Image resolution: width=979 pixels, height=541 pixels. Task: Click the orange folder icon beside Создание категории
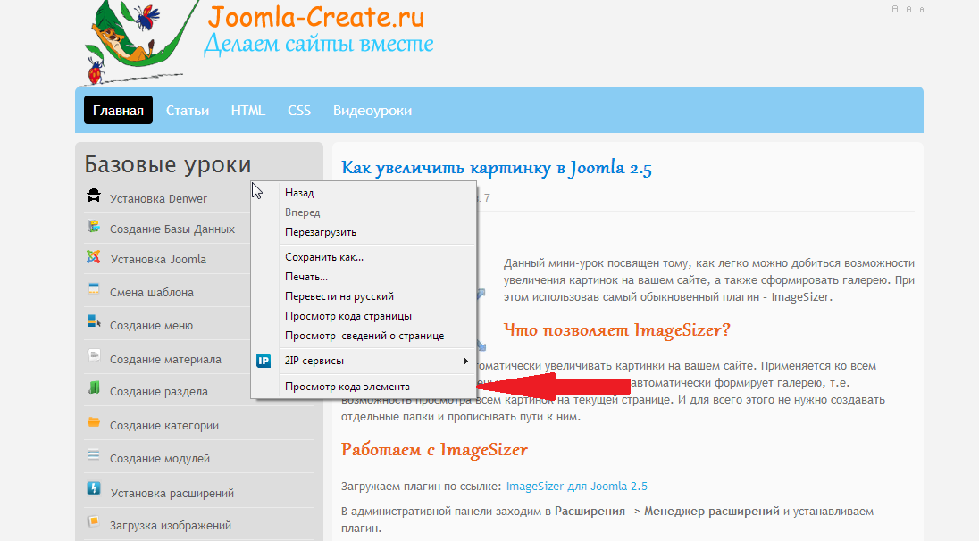click(x=94, y=423)
